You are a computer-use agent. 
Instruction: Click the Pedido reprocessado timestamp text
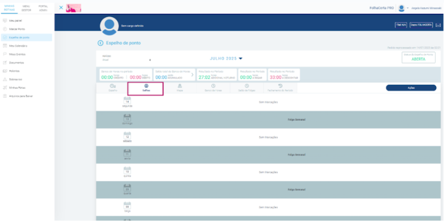click(x=414, y=48)
